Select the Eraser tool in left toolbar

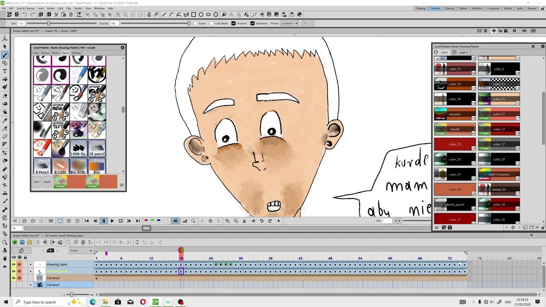pos(5,96)
